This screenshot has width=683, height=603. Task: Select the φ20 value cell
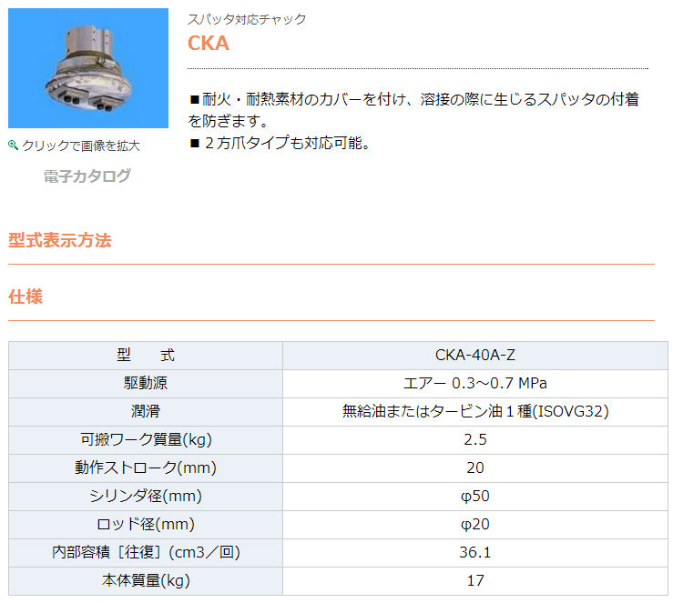coord(474,524)
